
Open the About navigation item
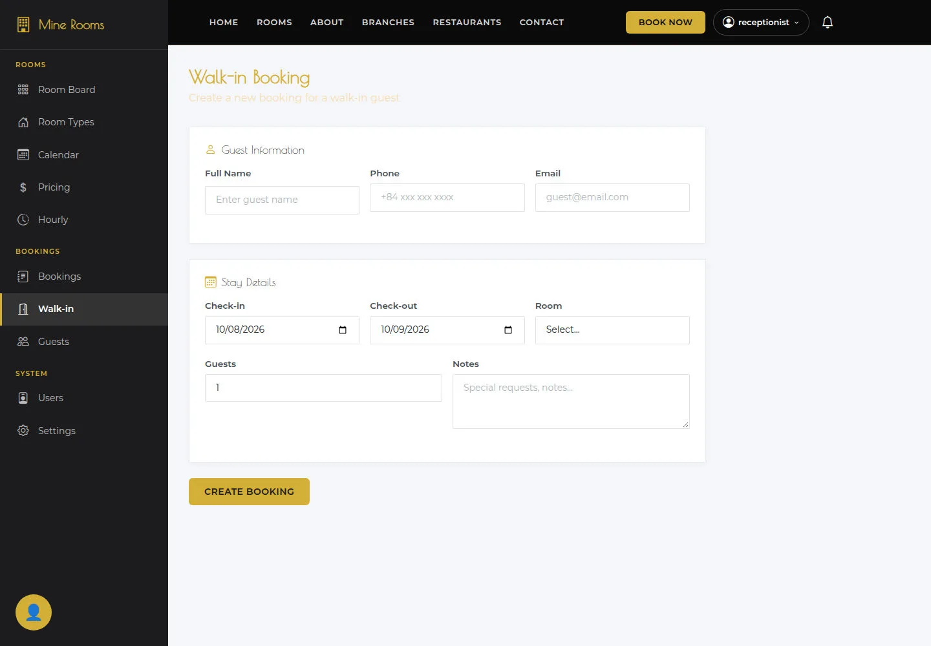click(327, 23)
